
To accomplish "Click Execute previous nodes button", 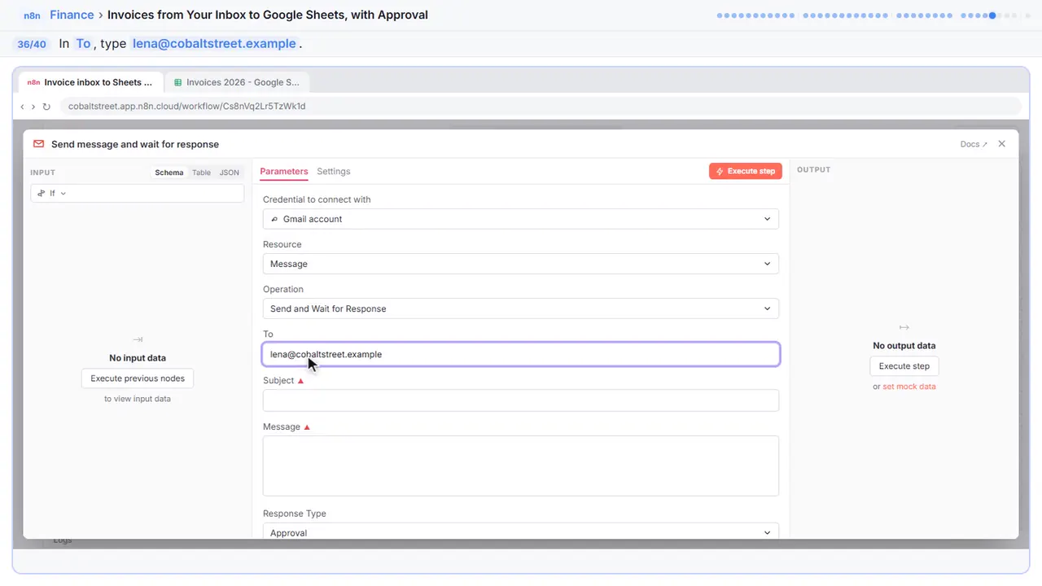I will pos(138,378).
